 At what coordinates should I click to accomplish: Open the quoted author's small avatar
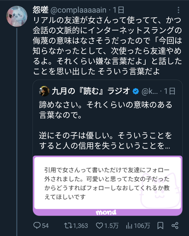[44, 91]
